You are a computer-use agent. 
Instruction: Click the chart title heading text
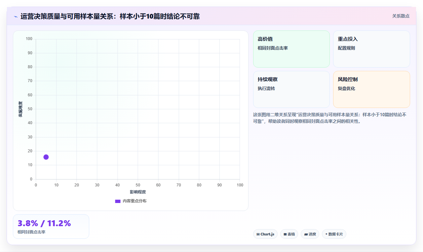(110, 16)
